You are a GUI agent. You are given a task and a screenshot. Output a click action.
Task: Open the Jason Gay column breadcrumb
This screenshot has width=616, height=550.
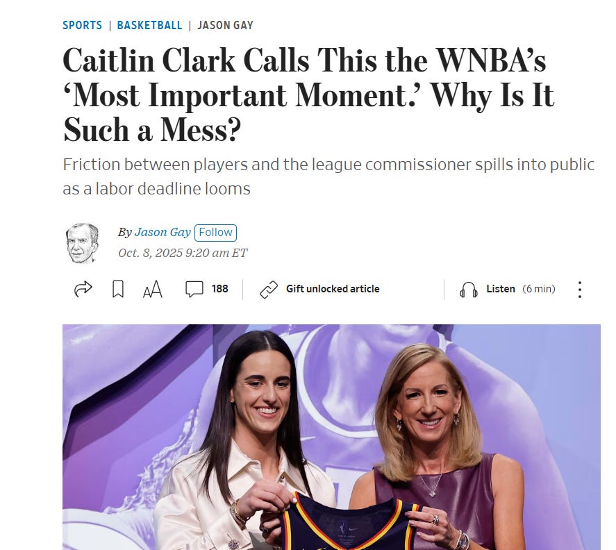click(x=225, y=25)
